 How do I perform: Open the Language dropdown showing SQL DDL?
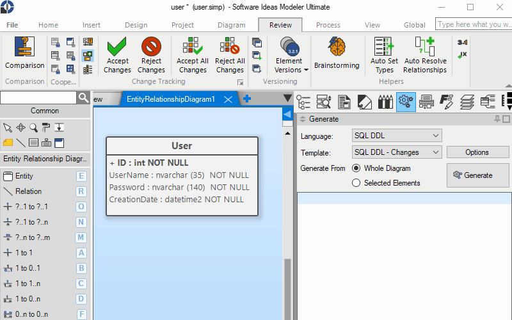[397, 136]
